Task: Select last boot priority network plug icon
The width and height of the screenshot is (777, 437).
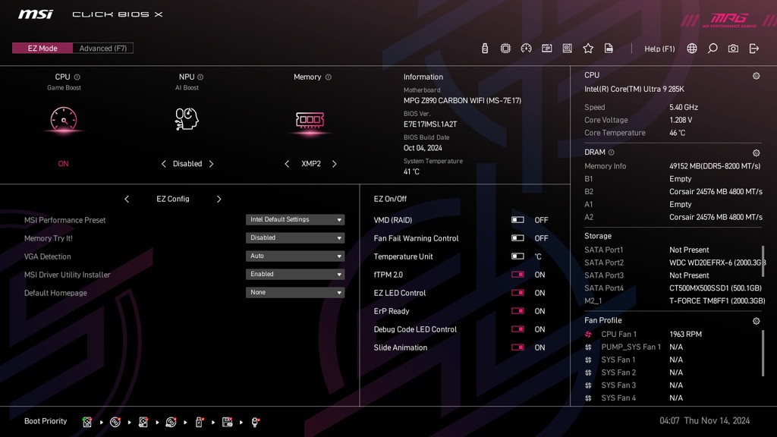Action: [255, 422]
